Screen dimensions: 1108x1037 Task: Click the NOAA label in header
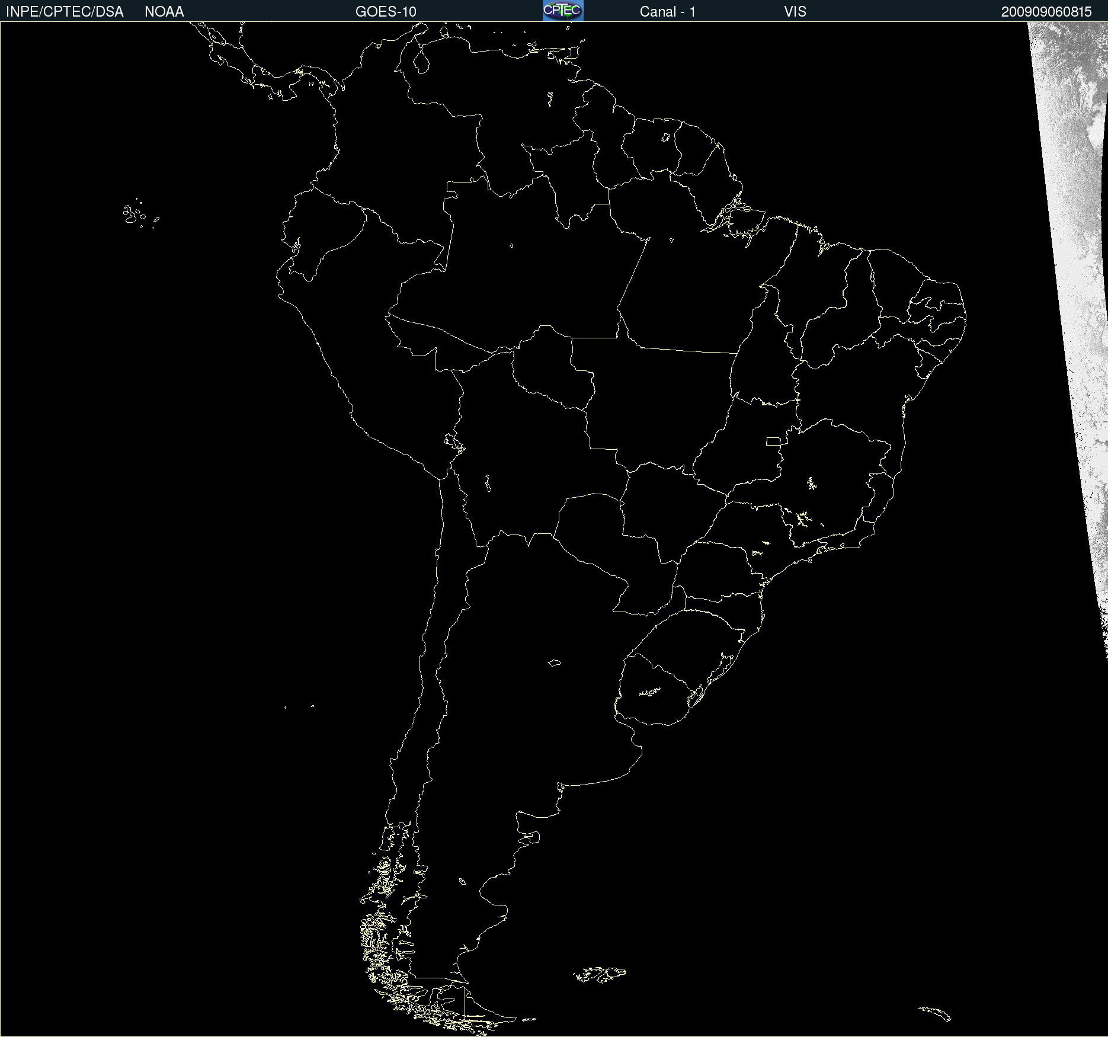(x=164, y=12)
